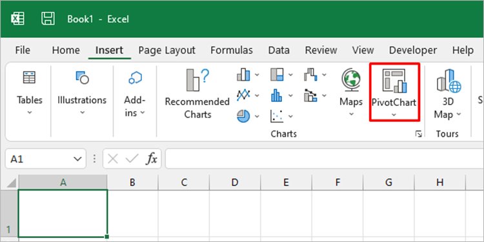Select the pie chart icon
Viewport: 484px width, 242px height.
[x=243, y=116]
